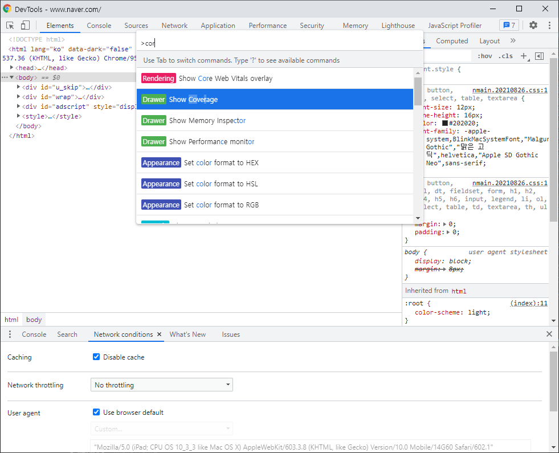
Task: Open the first nmain.20210826.css:1 source link
Action: (x=510, y=90)
